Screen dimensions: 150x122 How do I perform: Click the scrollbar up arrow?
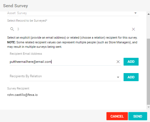(x=149, y=14)
